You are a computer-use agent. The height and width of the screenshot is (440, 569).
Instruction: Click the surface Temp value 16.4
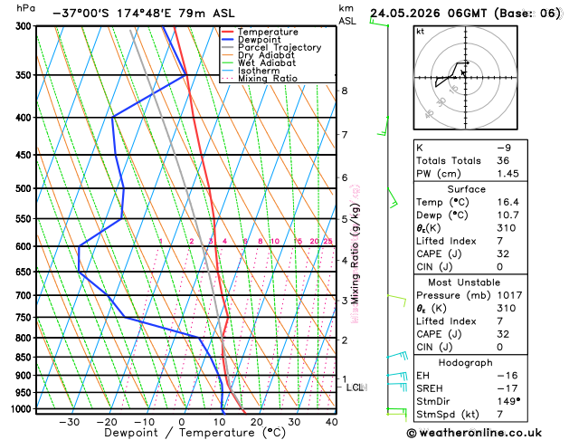pos(508,202)
